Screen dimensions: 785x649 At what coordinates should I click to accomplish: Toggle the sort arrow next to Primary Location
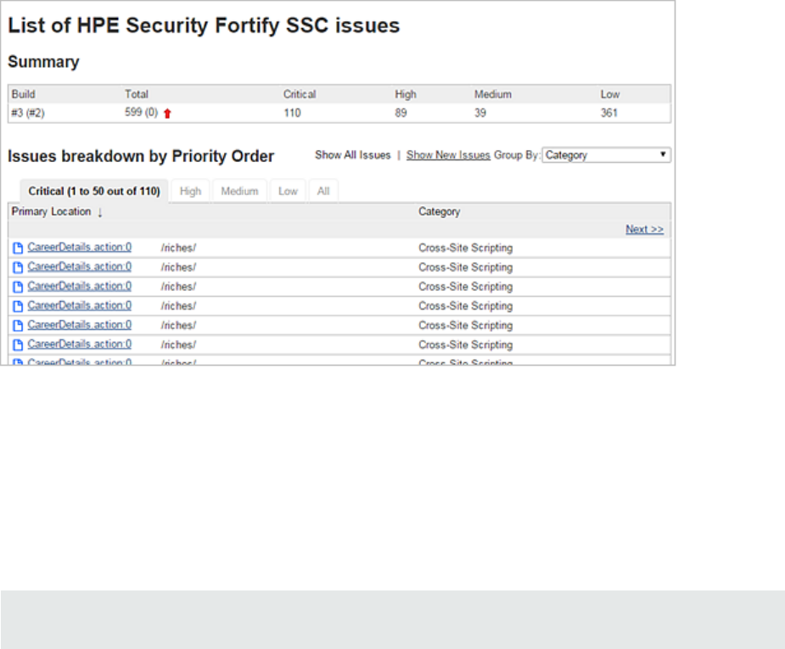[100, 212]
